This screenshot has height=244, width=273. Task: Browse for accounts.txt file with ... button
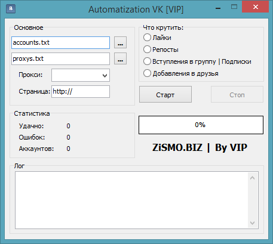click(120, 42)
